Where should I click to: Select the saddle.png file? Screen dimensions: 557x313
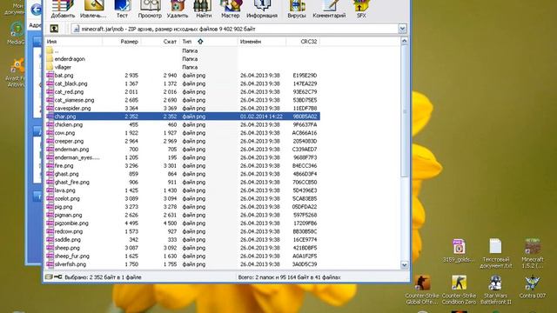(183, 240)
